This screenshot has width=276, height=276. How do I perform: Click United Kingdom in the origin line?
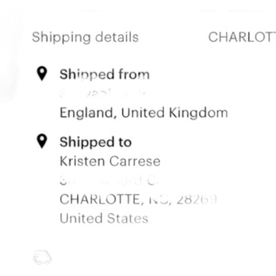174,113
